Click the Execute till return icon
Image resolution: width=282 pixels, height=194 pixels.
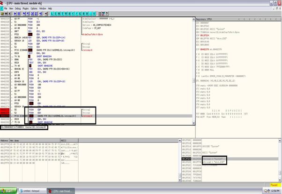(x=41, y=14)
